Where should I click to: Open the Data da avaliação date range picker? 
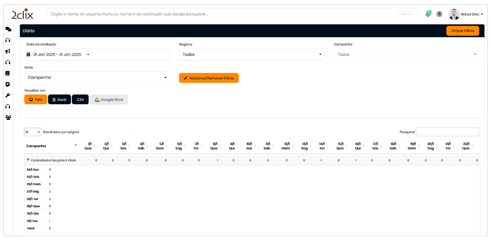point(97,55)
